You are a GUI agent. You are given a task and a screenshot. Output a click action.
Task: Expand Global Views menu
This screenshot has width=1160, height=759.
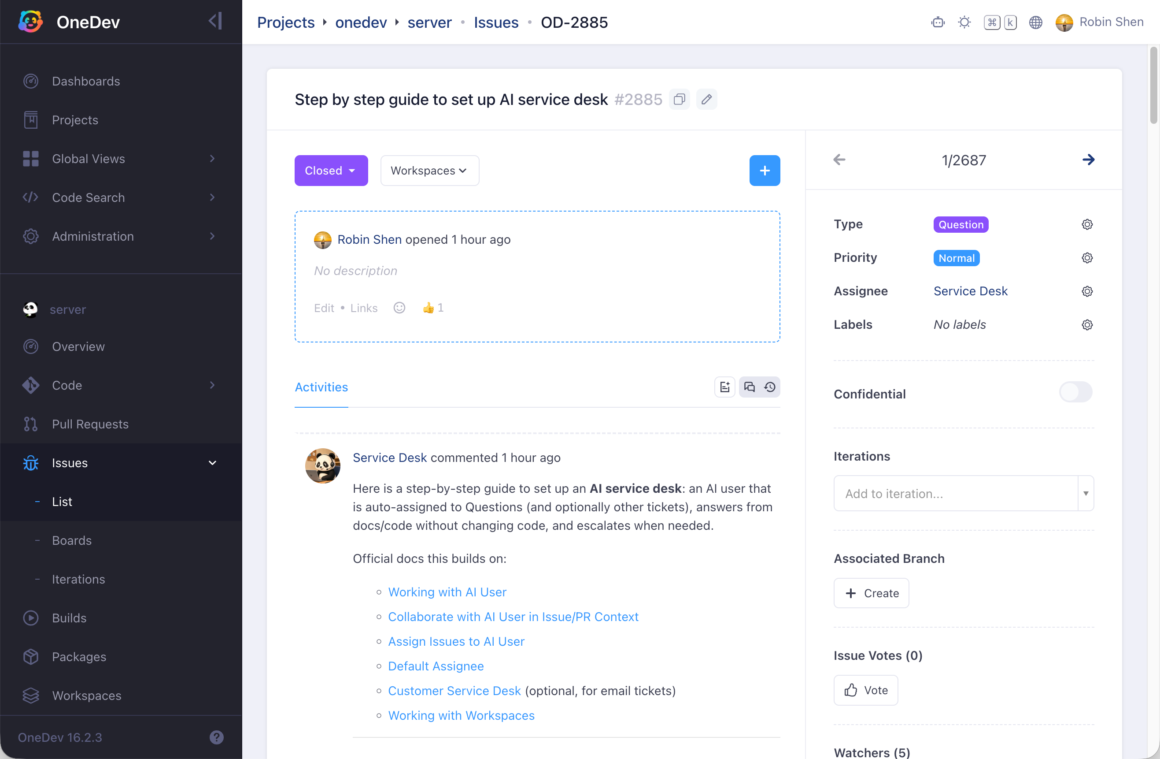point(121,159)
